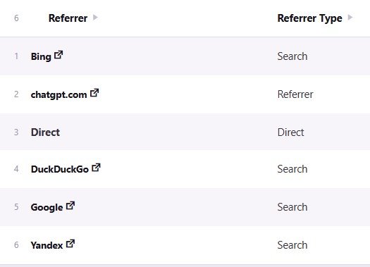Select the Search type in Bing row

292,56
